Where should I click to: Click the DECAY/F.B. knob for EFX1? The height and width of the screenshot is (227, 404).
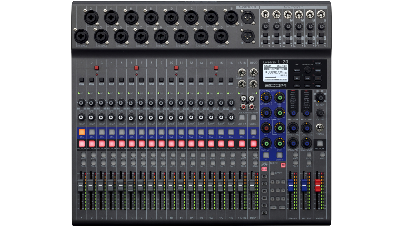pyautogui.click(x=293, y=143)
